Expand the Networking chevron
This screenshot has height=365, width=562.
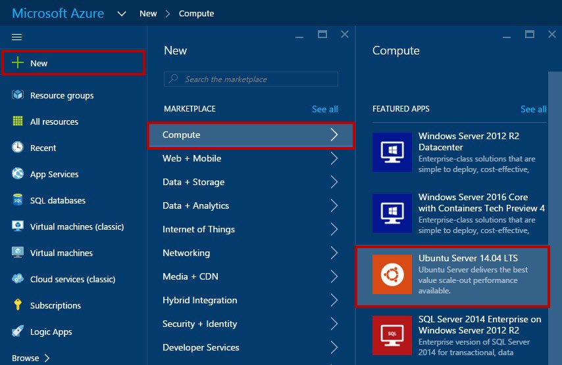point(334,253)
